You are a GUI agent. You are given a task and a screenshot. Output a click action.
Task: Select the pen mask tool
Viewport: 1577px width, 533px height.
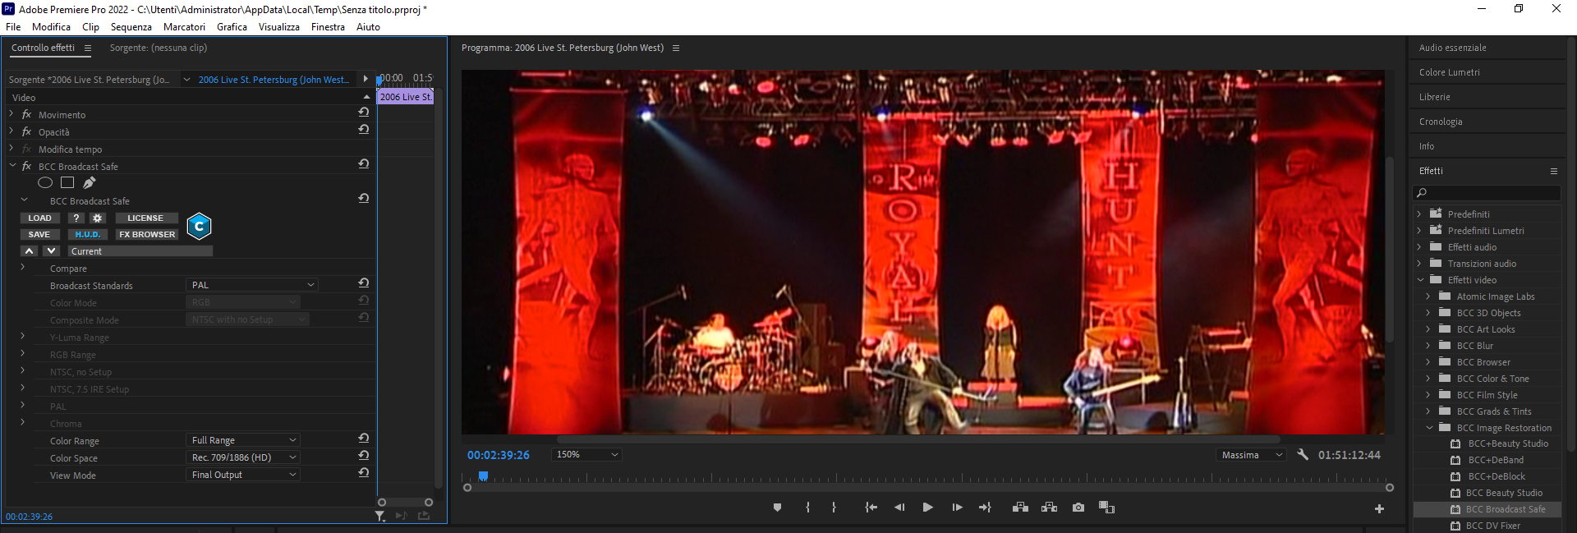[89, 182]
